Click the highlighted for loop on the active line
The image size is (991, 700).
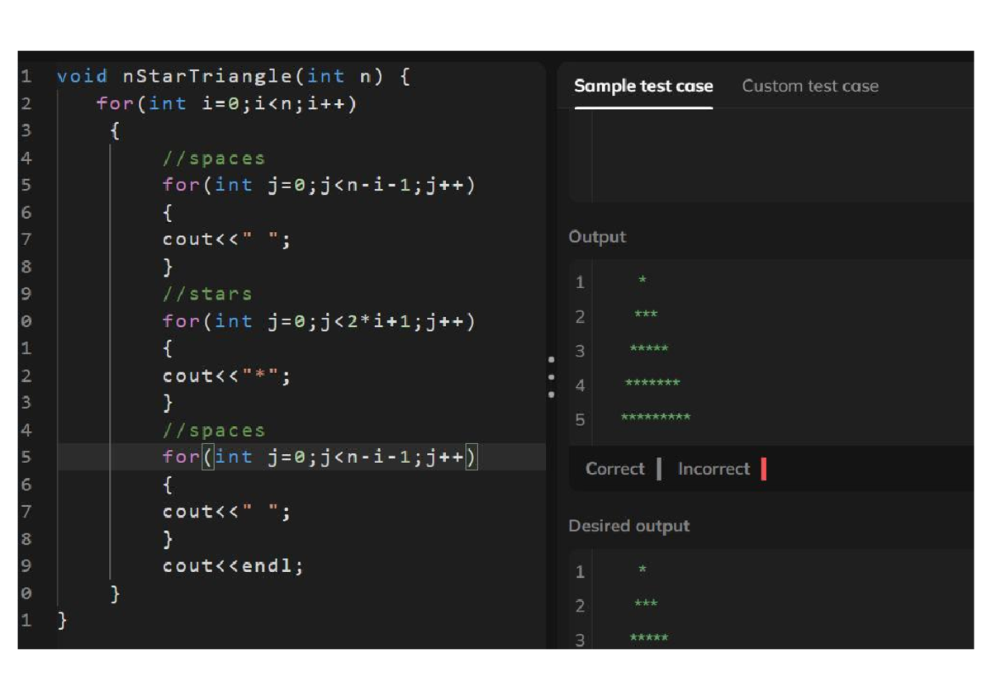[319, 456]
